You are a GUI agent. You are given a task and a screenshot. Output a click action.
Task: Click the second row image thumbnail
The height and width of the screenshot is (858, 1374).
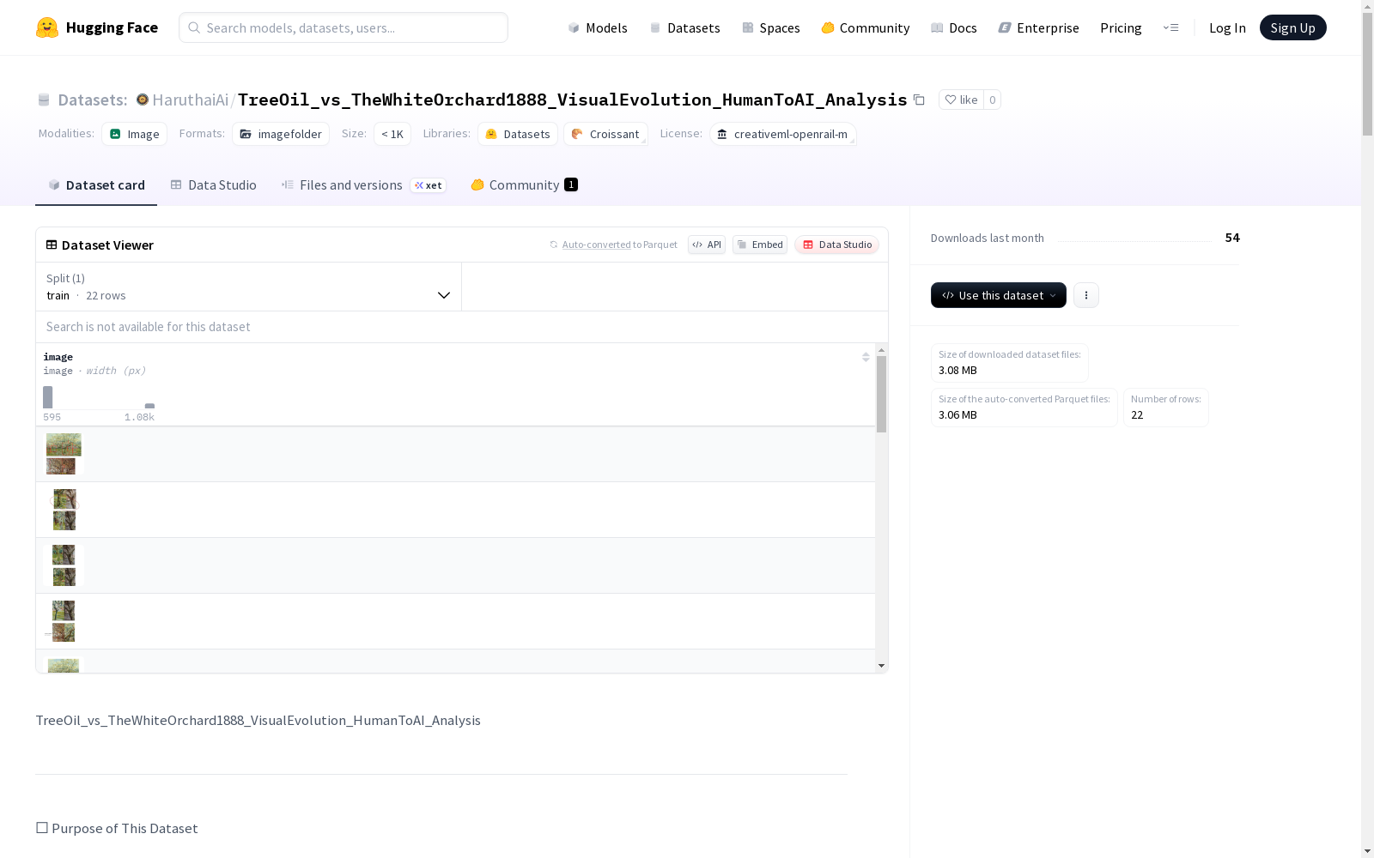tap(64, 510)
